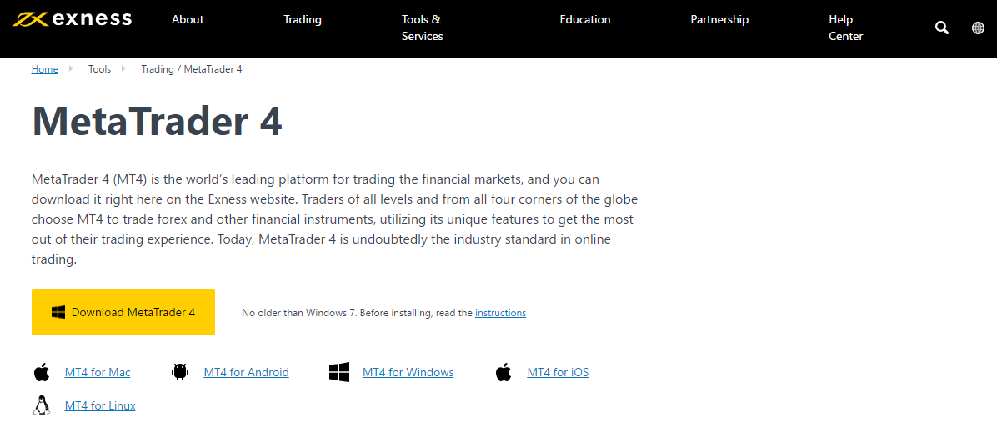Follow the Home breadcrumb link
Screen dimensions: 997x423
pos(45,69)
